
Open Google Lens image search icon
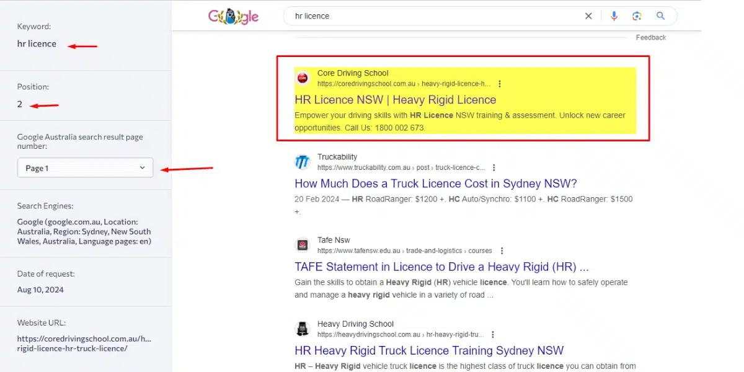pos(637,16)
